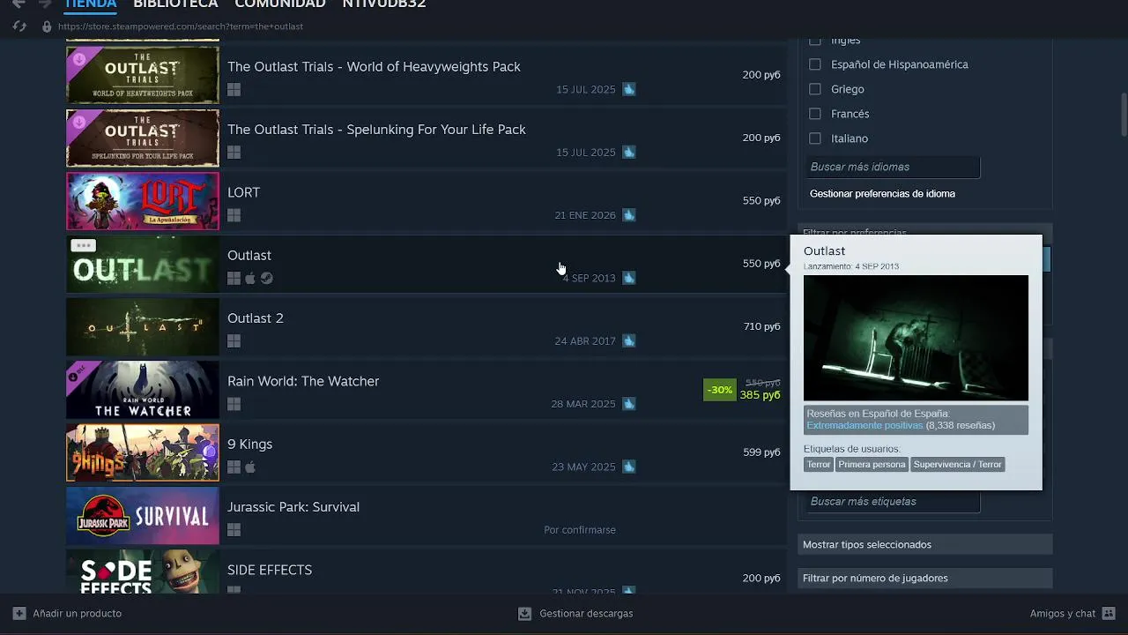Click Gestionar descargas in the bottom bar

click(586, 613)
